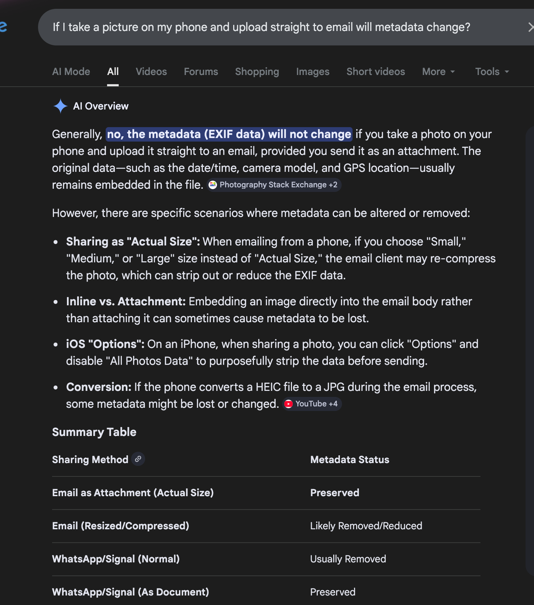Click the highlighted "metadata will not change" text
Image resolution: width=534 pixels, height=605 pixels.
[x=229, y=134]
